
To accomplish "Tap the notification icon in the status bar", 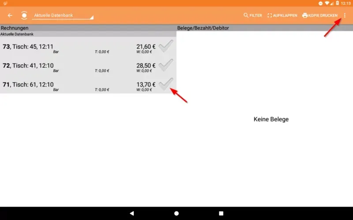I will tap(5, 3).
